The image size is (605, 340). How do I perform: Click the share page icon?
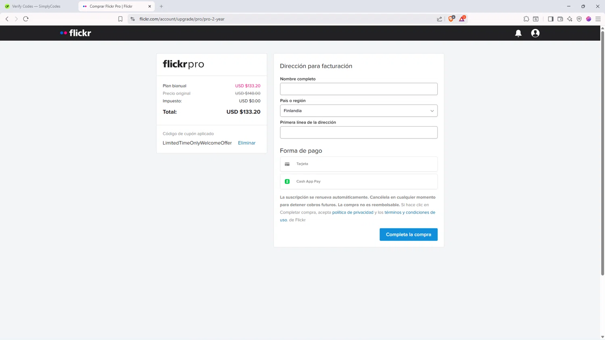(x=440, y=19)
